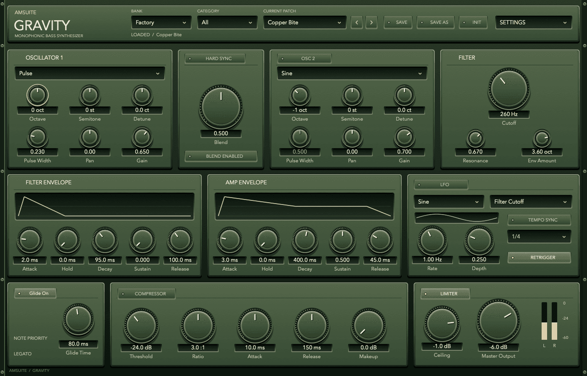Open the 1/4 tempo division dropdown
This screenshot has height=376, width=587.
539,237
